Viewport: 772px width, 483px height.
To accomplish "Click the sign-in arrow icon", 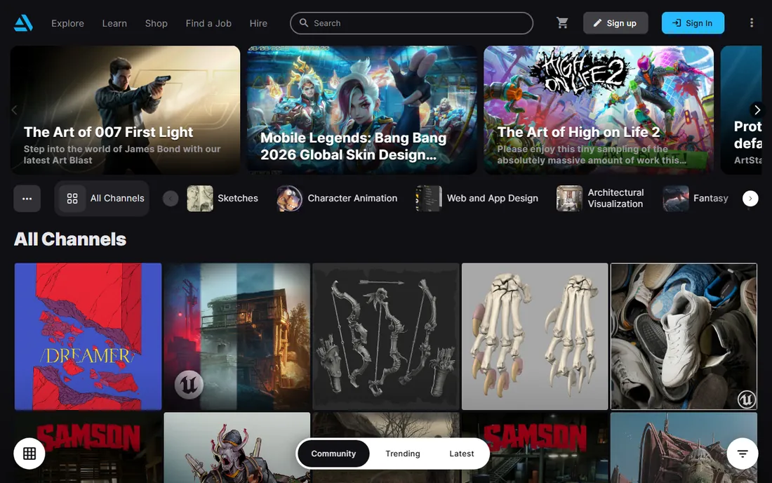I will (x=677, y=23).
